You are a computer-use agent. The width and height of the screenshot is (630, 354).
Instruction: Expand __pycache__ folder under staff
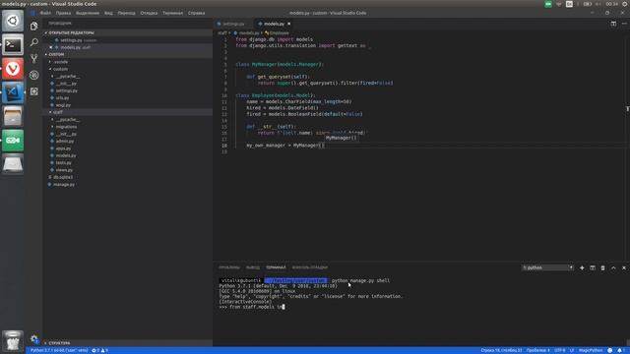pos(68,120)
